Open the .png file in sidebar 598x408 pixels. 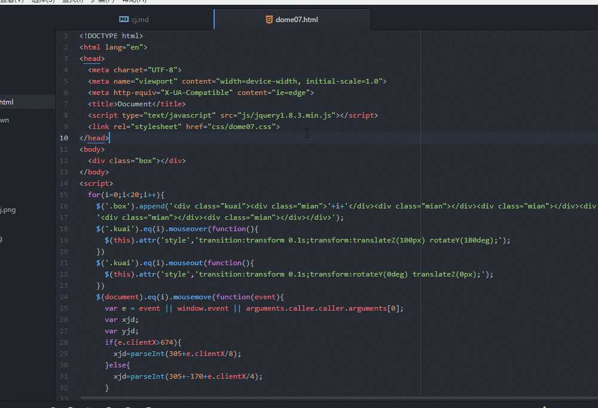coord(8,210)
